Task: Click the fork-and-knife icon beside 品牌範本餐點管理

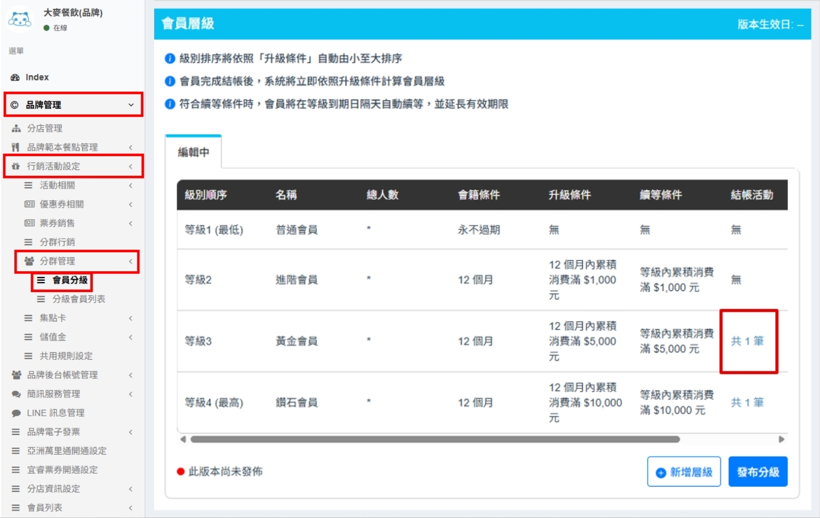Action: click(x=15, y=147)
